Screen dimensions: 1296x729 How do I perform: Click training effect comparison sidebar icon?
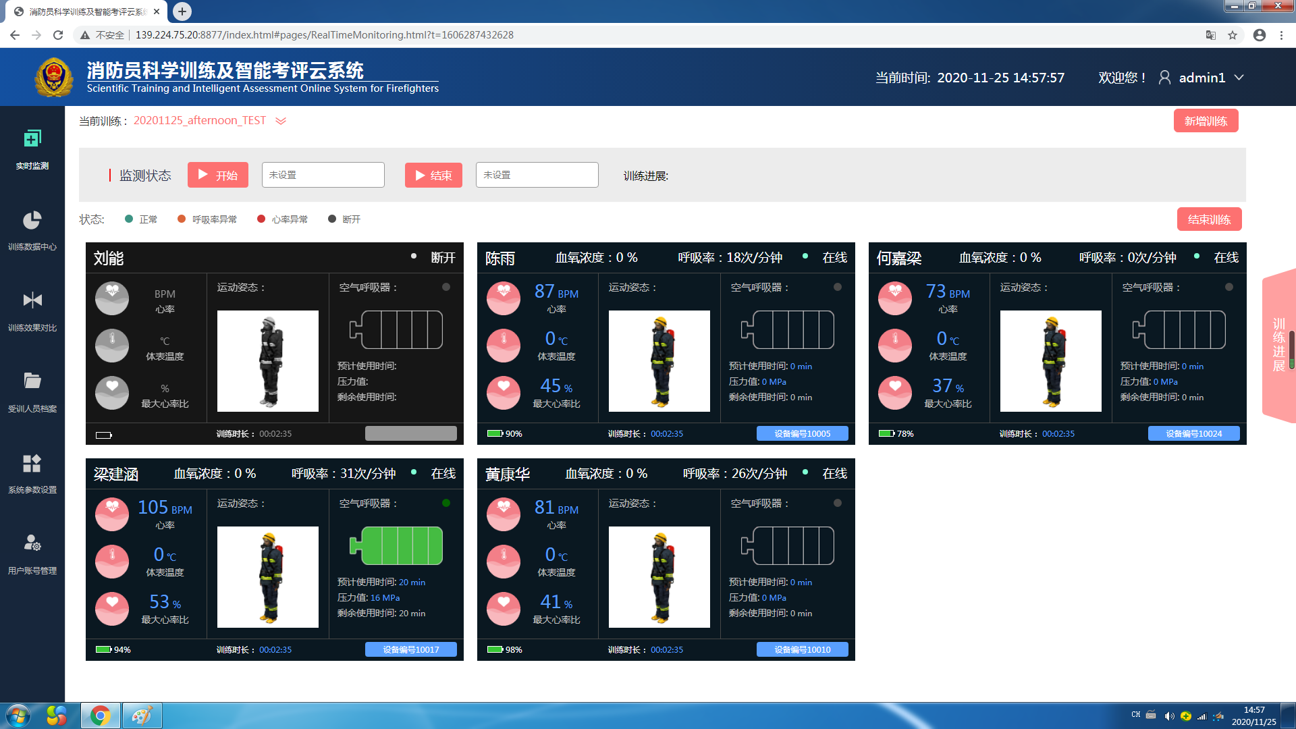pyautogui.click(x=32, y=300)
